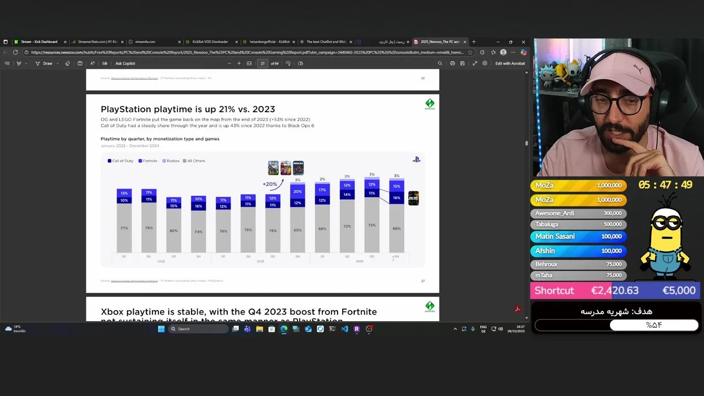Click the Add text box icon
This screenshot has height=396, width=704.
[80, 63]
